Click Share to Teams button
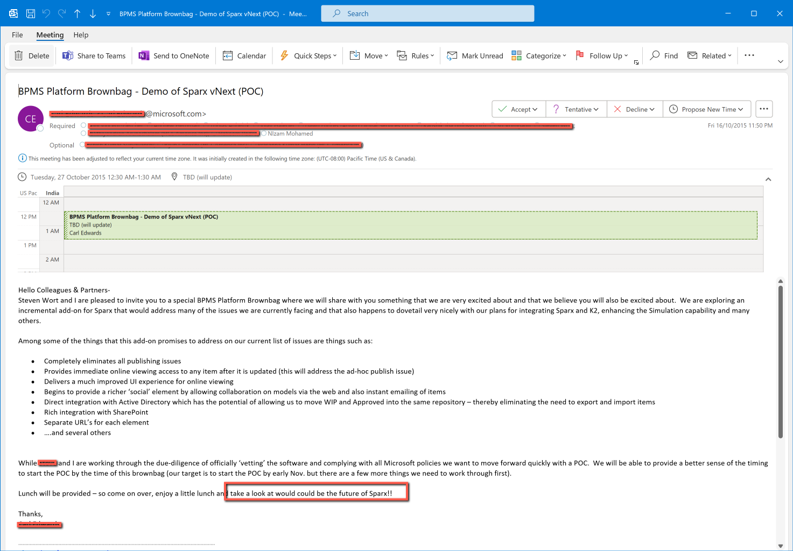Image resolution: width=793 pixels, height=551 pixels. click(x=94, y=55)
